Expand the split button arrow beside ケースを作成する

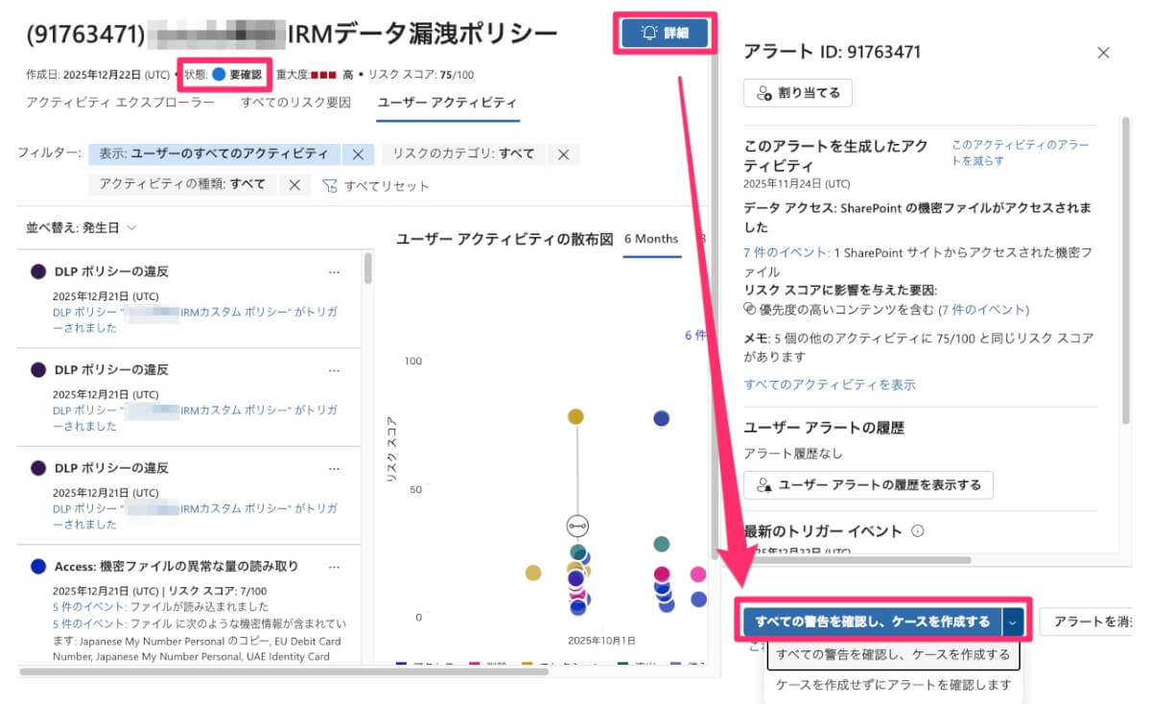[1013, 622]
